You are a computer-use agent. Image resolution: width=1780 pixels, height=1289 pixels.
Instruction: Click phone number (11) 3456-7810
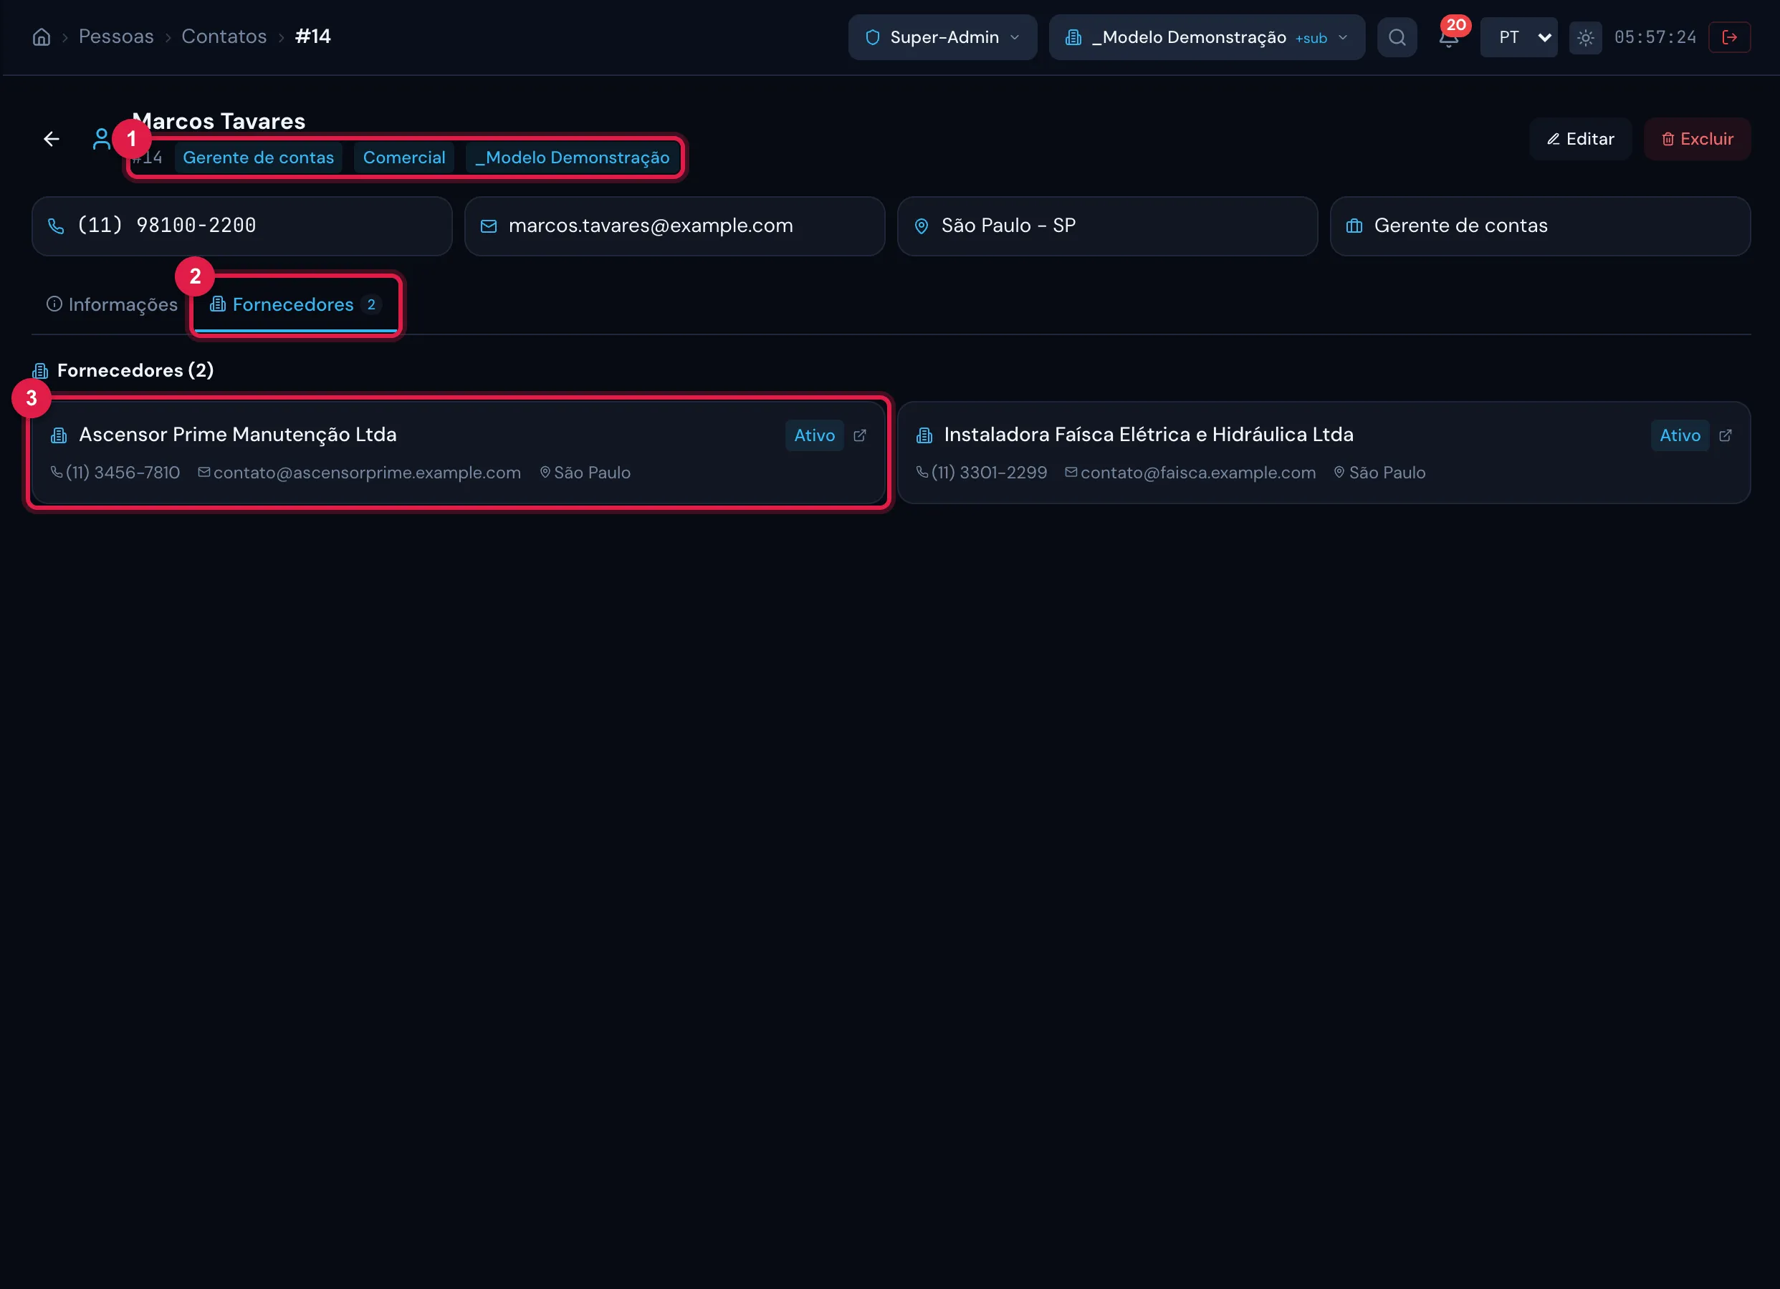pos(123,473)
